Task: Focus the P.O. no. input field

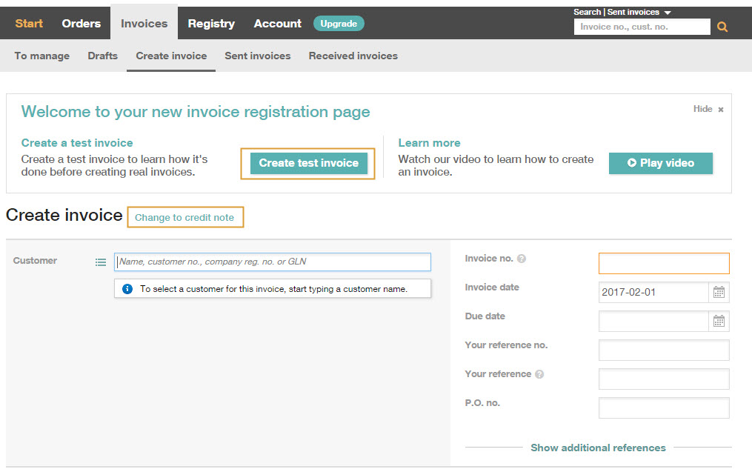Action: click(664, 408)
